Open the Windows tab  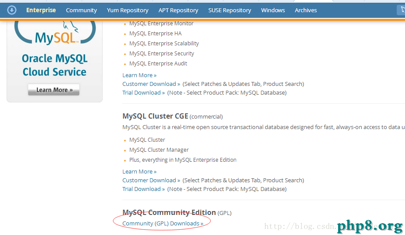tap(273, 10)
